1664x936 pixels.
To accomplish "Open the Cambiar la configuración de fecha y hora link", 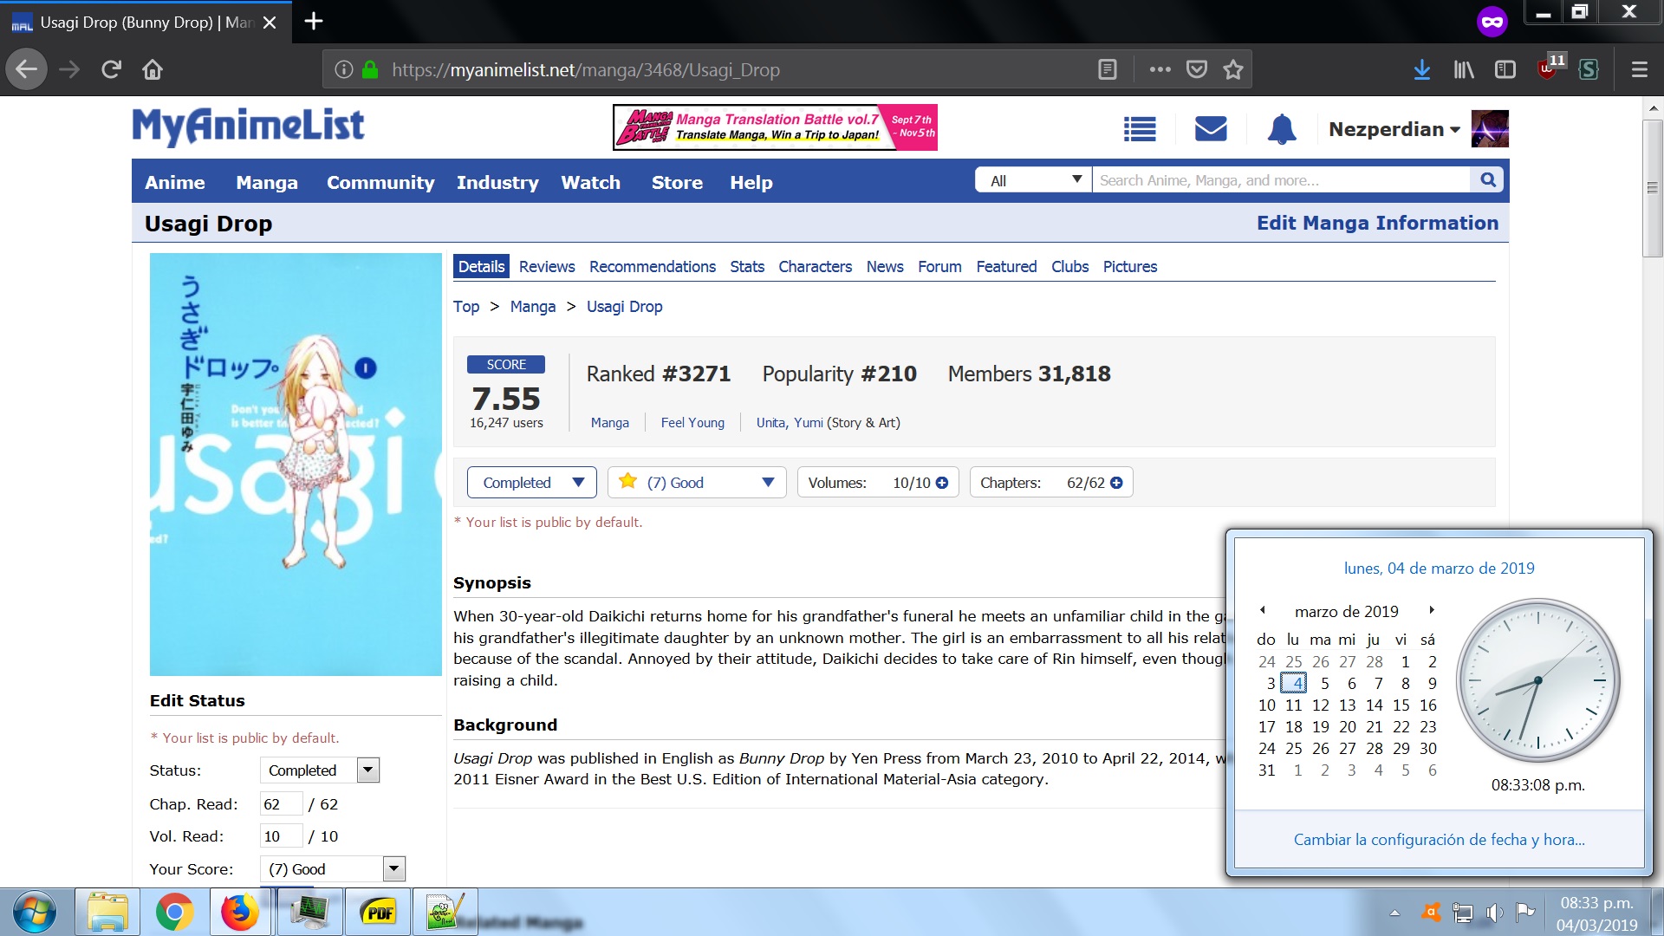I will pyautogui.click(x=1439, y=840).
